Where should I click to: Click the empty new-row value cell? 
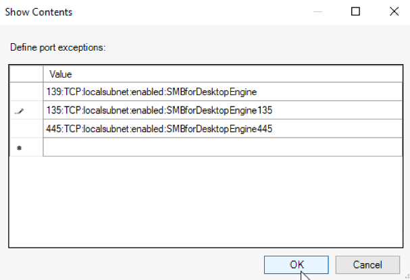pos(223,147)
